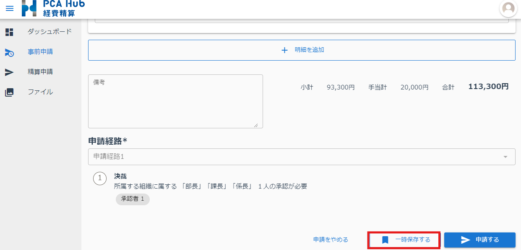This screenshot has height=250, width=521.
Task: Open the hamburger navigation menu
Action: (x=9, y=8)
